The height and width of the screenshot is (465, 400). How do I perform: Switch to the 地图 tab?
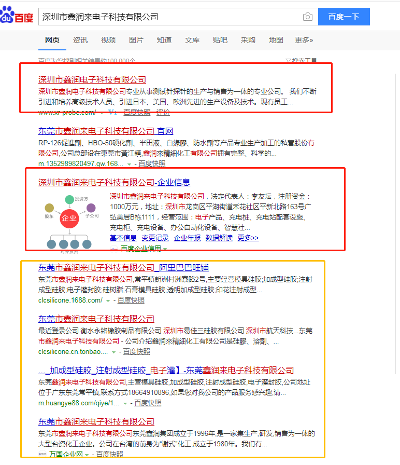point(276,40)
